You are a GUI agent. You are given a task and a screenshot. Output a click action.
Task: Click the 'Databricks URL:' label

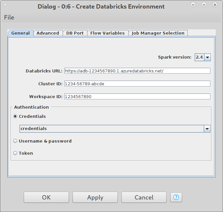click(44, 71)
